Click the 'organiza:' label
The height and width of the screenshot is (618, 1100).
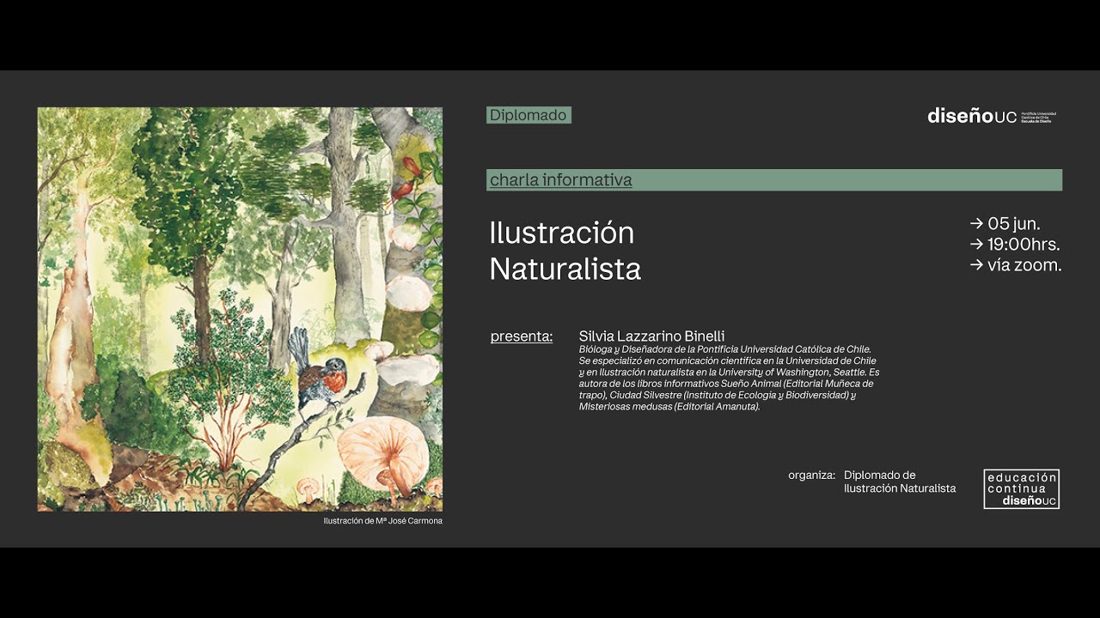pyautogui.click(x=811, y=475)
